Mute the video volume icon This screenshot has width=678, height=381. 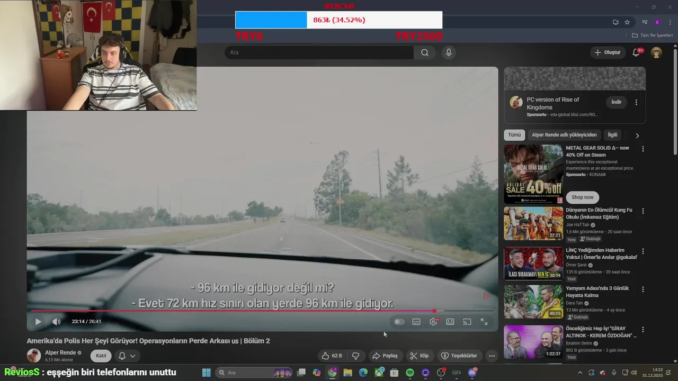click(56, 322)
